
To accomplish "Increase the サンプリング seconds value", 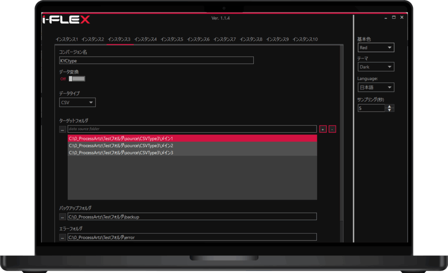I will coord(390,106).
